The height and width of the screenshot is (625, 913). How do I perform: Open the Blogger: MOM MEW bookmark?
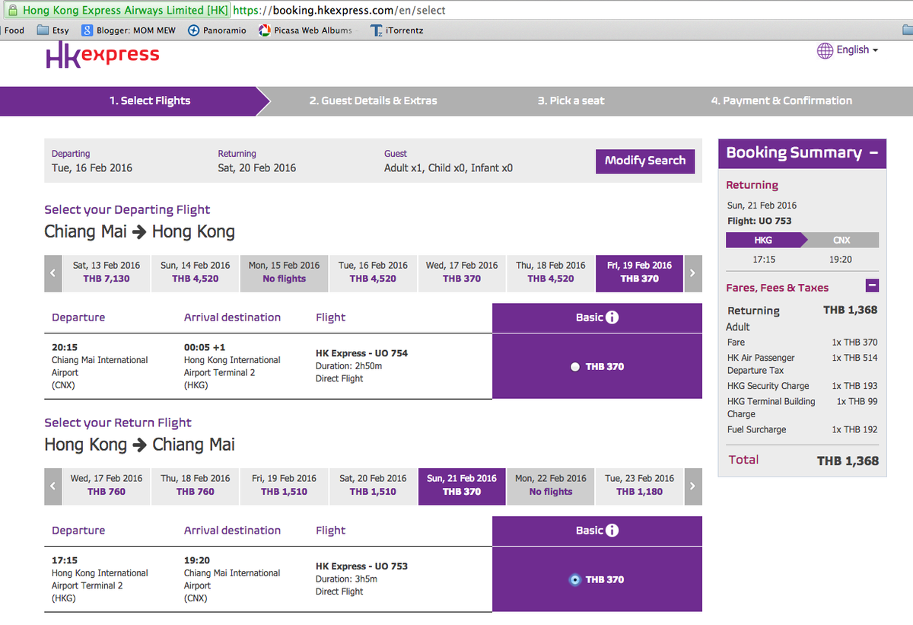click(x=129, y=30)
